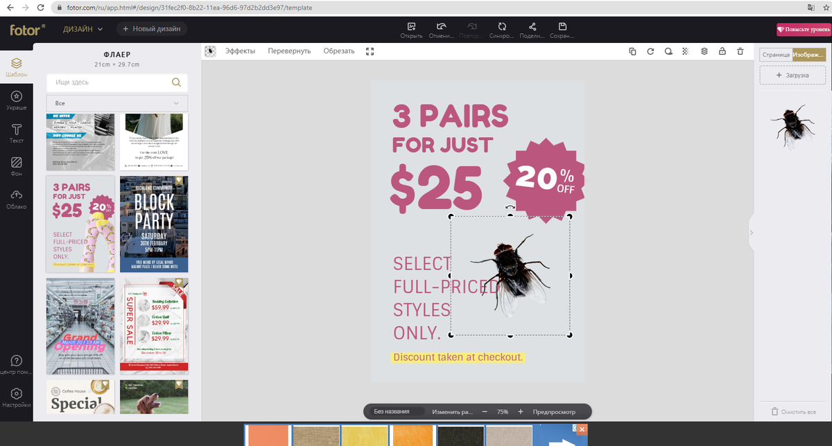This screenshot has width=832, height=446.
Task: Click the Предпросмотр preview button
Action: tap(554, 411)
